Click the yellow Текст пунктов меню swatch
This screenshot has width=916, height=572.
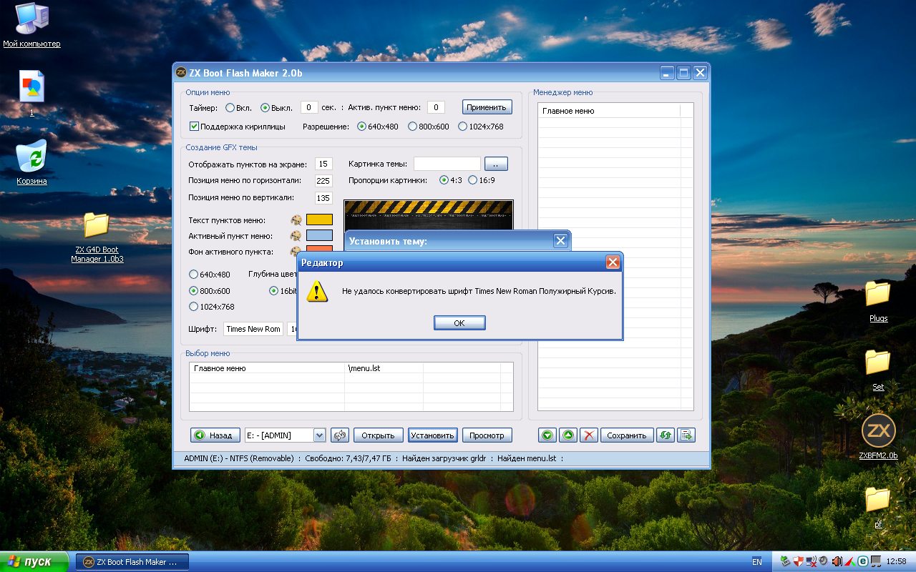pyautogui.click(x=319, y=220)
